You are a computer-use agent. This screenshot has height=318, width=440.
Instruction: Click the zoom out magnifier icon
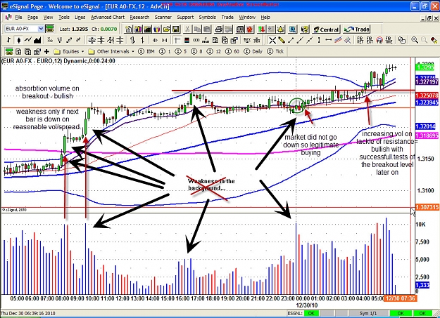pyautogui.click(x=424, y=40)
